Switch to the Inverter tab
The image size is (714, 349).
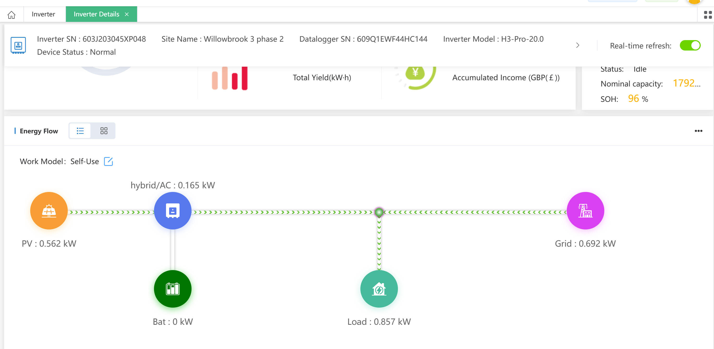(x=43, y=14)
